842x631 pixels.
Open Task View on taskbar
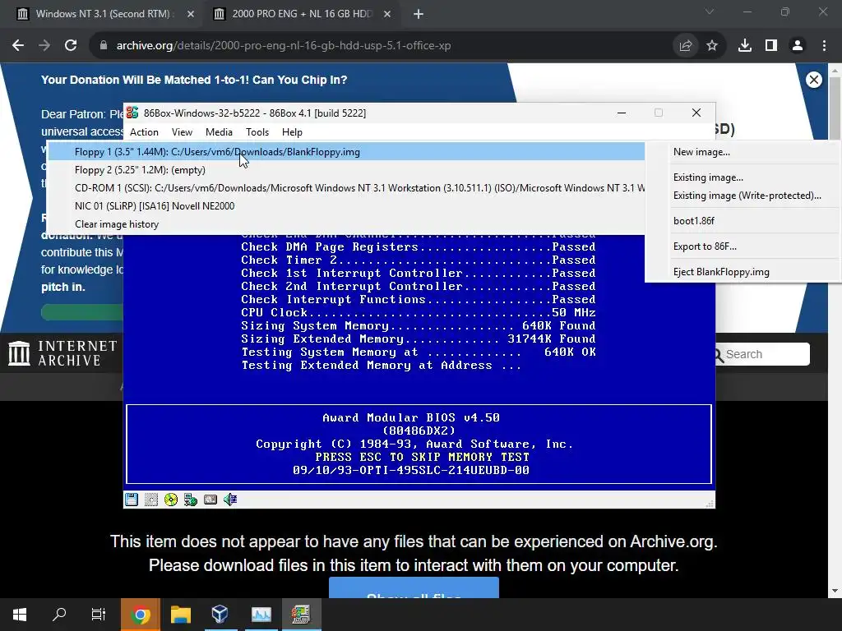coord(99,615)
